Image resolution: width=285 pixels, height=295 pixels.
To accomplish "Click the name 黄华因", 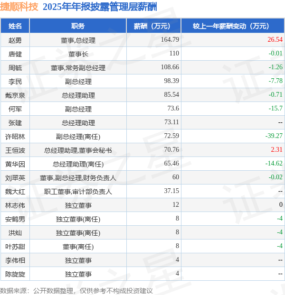I will [x=15, y=164].
